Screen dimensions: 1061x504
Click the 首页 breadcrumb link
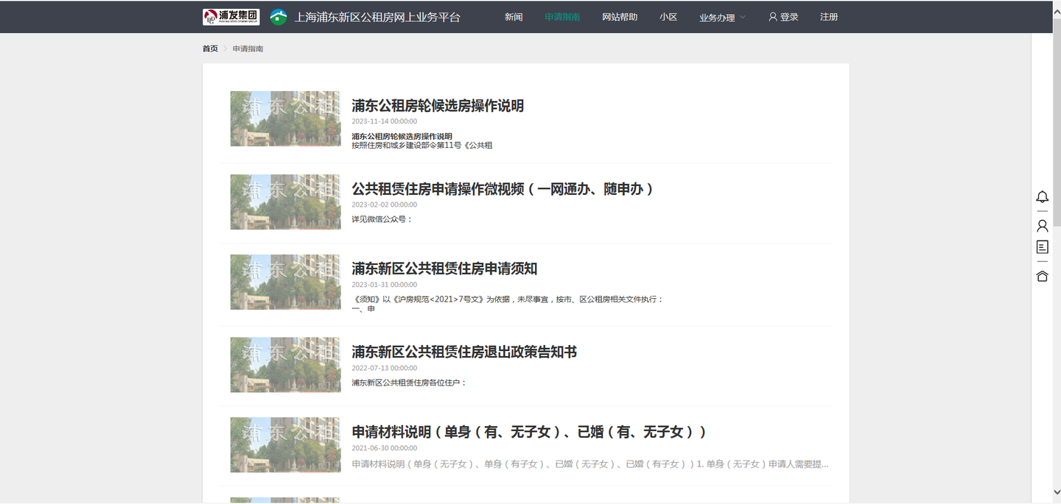coord(210,49)
